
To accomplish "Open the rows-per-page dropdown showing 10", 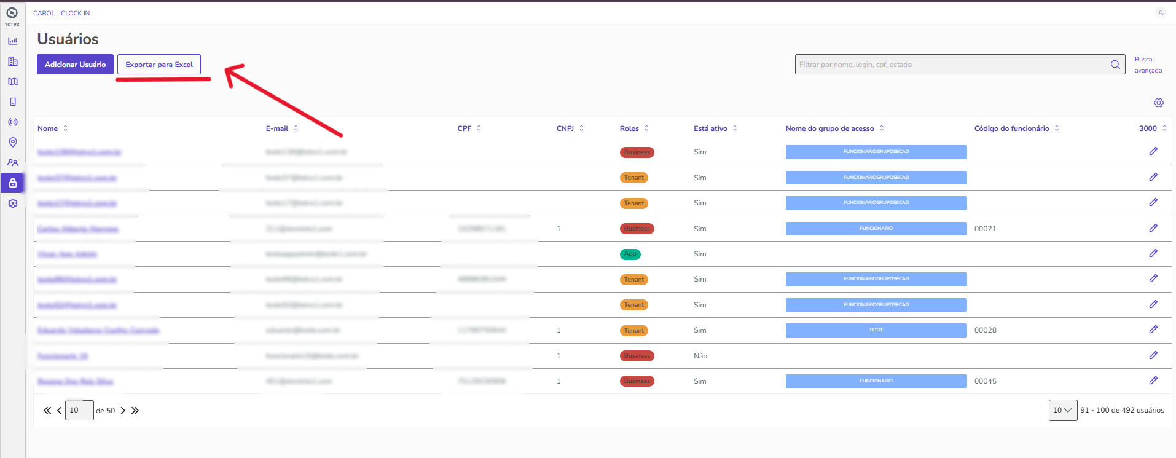I will pos(1062,410).
